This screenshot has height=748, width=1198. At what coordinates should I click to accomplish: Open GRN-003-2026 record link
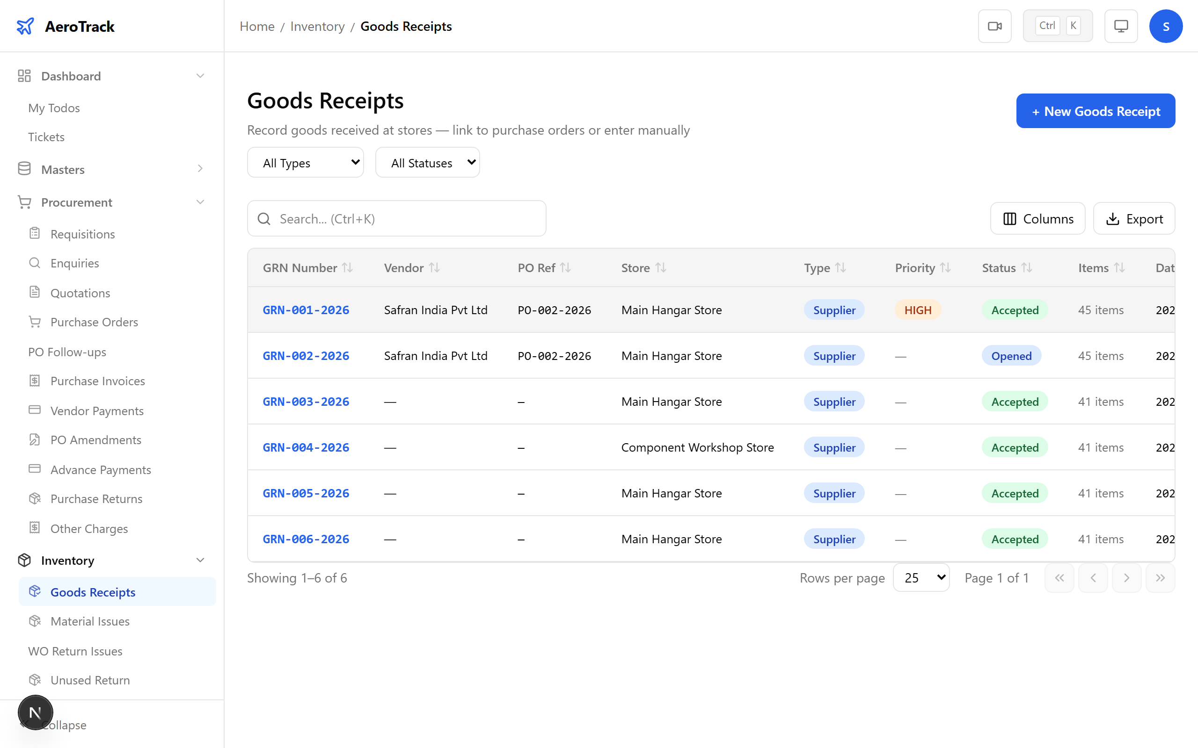point(306,402)
